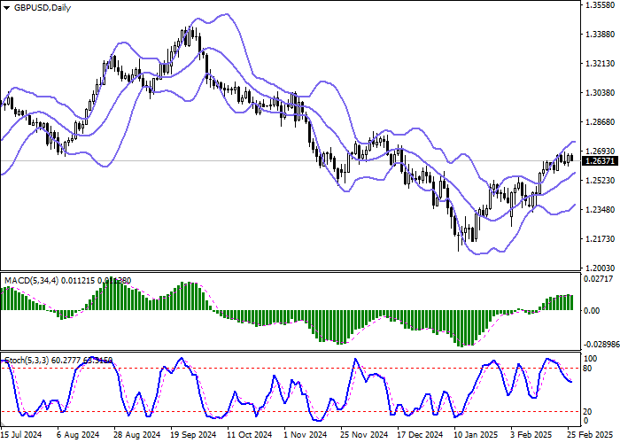The image size is (620, 443).
Task: Click the 1.35580 price axis label
Action: click(x=599, y=5)
